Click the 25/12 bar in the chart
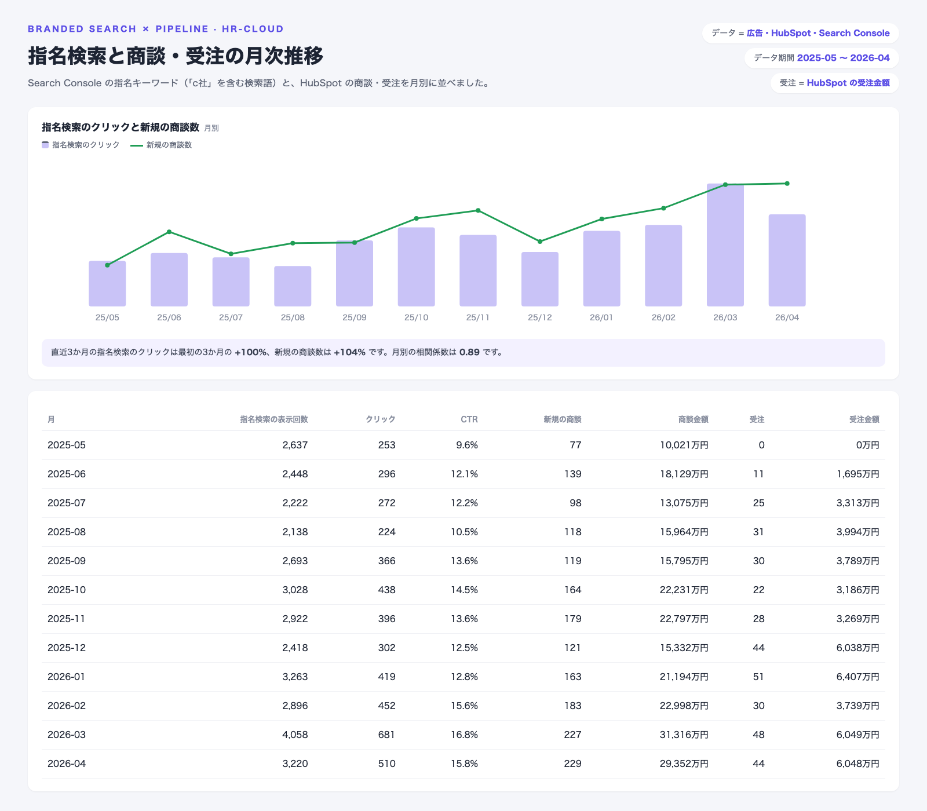The height and width of the screenshot is (811, 927). click(540, 279)
